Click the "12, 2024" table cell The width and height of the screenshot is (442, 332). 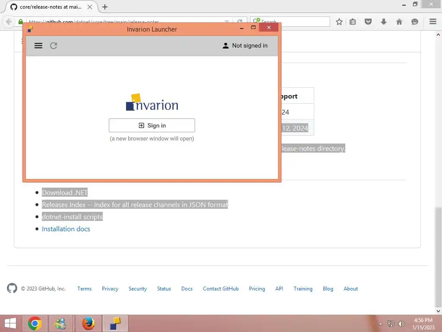tap(297, 128)
